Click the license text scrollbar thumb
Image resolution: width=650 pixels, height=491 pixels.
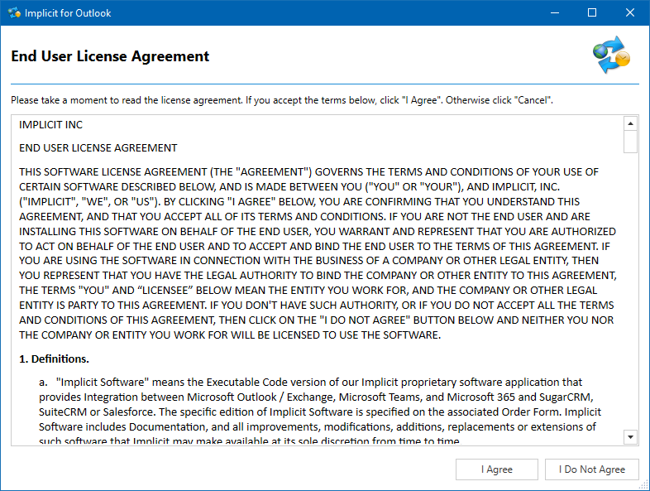630,142
